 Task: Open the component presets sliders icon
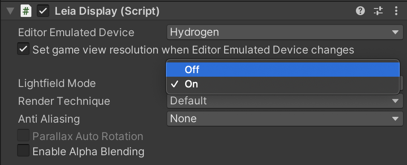coord(378,11)
